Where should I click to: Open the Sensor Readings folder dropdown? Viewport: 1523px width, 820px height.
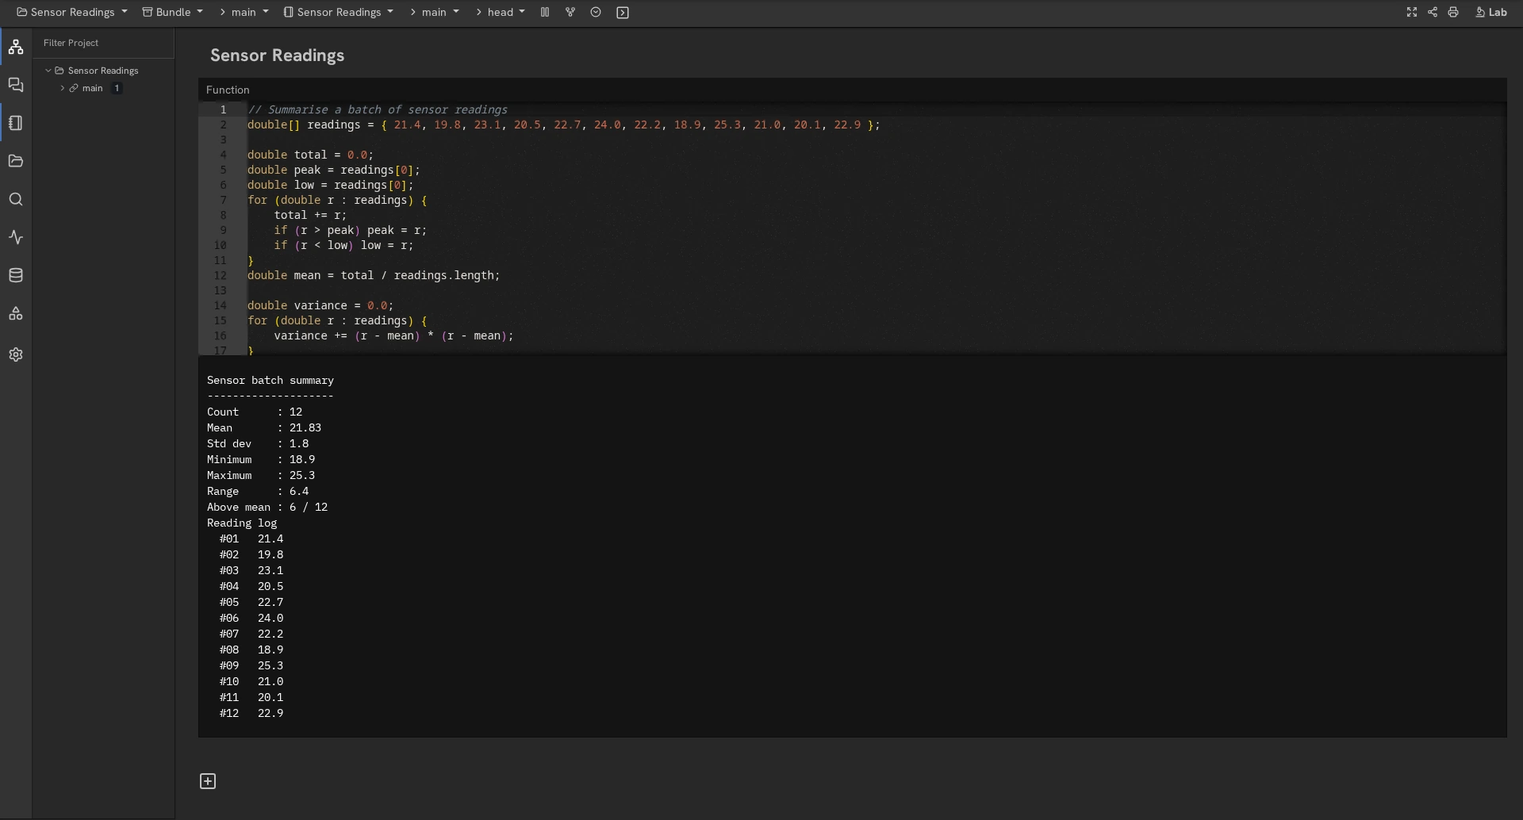(x=72, y=12)
